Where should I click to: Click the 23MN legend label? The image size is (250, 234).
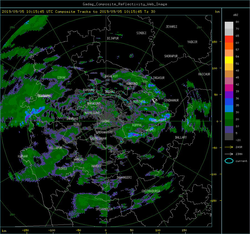point(239,154)
